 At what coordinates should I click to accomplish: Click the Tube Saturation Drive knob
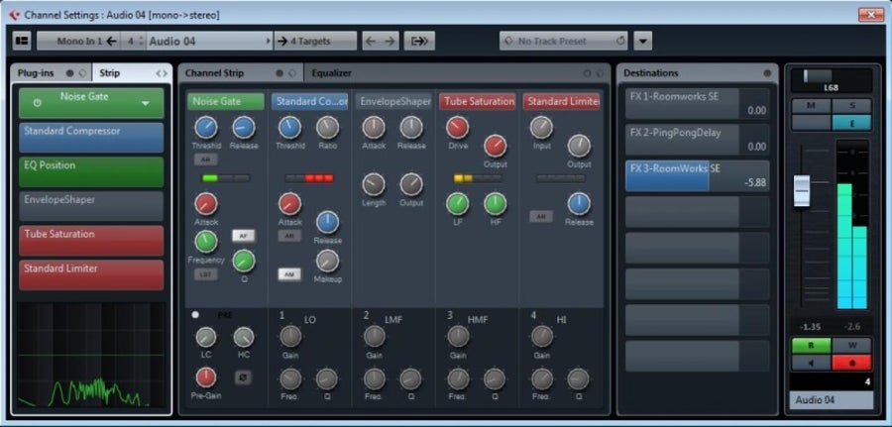(457, 128)
